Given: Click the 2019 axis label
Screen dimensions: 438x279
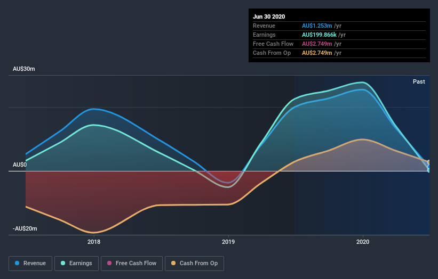Looking at the screenshot, I should (228, 242).
